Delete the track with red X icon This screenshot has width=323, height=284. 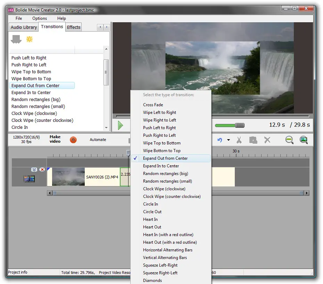click(x=42, y=169)
